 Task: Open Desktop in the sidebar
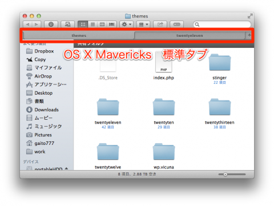(x=39, y=93)
